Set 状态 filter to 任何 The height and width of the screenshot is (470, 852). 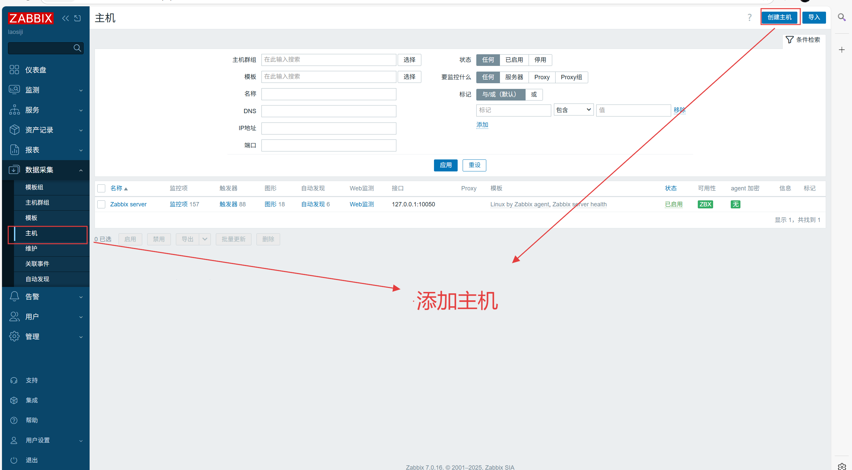[488, 60]
